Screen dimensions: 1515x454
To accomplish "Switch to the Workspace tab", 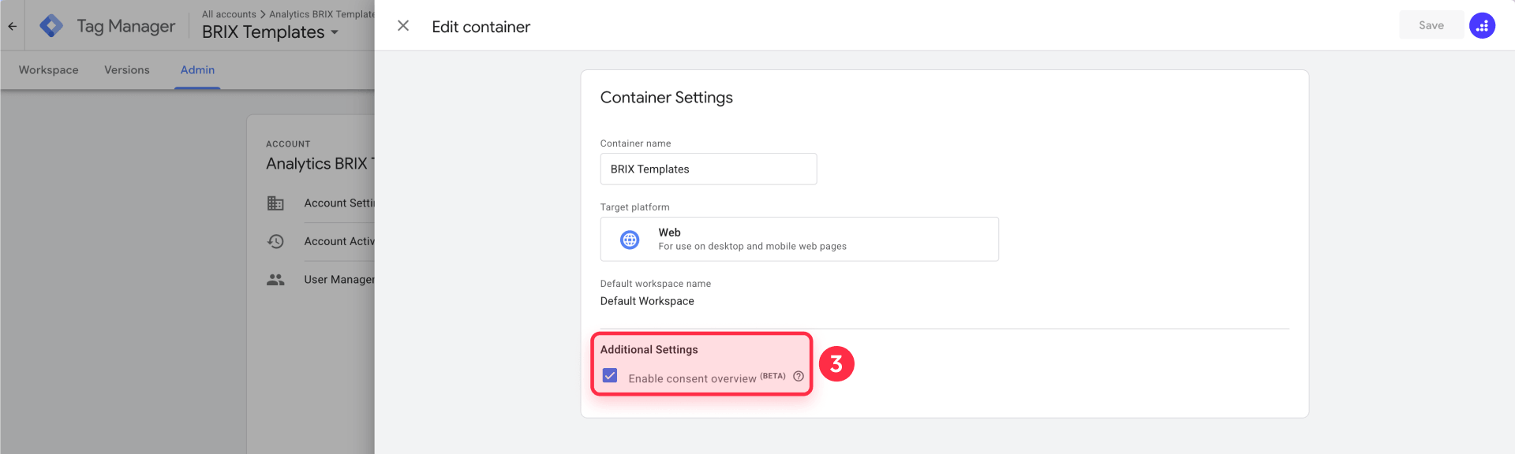I will pyautogui.click(x=49, y=70).
